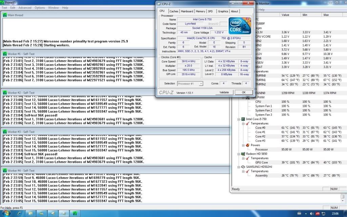Show hidden system tray icons
This screenshot has width=347, height=217.
[306, 214]
